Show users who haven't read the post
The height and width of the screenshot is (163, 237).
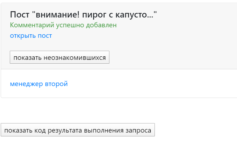[59, 58]
